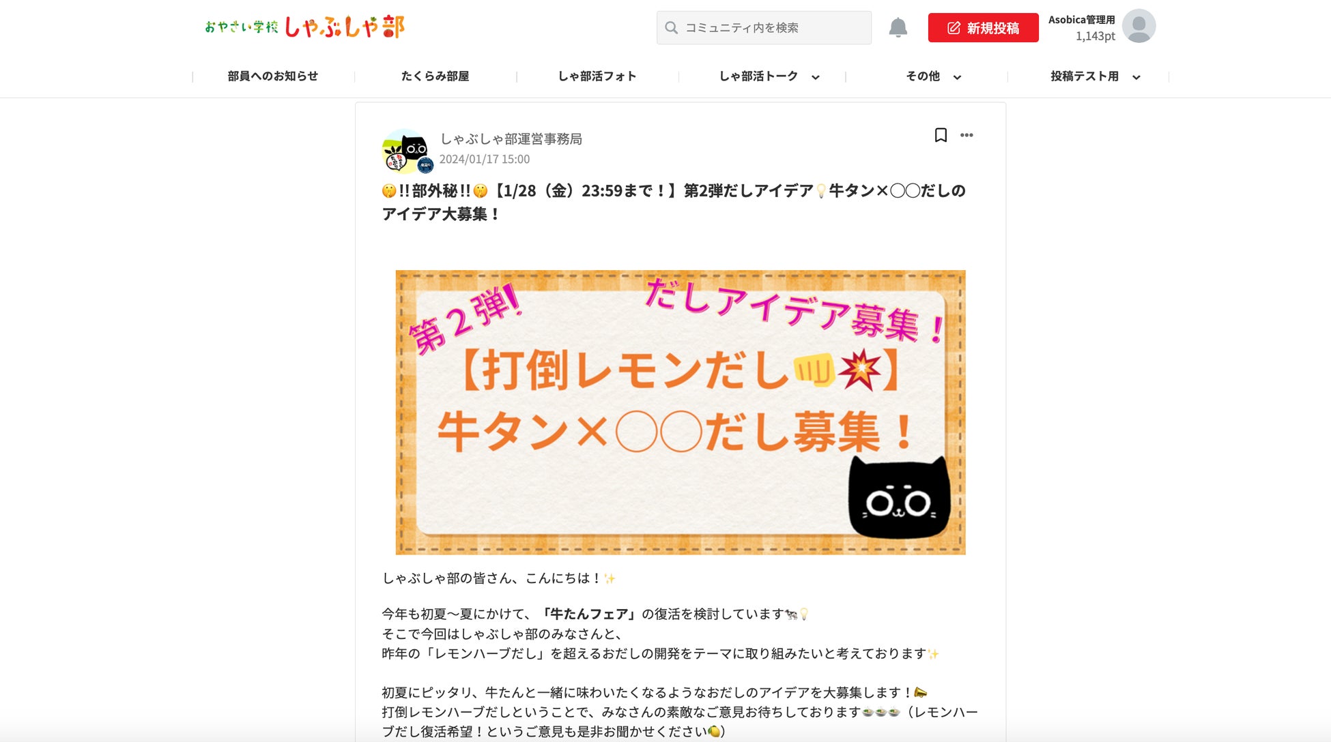Open the しゃぶしゃ部運営事務局 author avatar
Viewport: 1331px width, 742px height.
point(407,150)
